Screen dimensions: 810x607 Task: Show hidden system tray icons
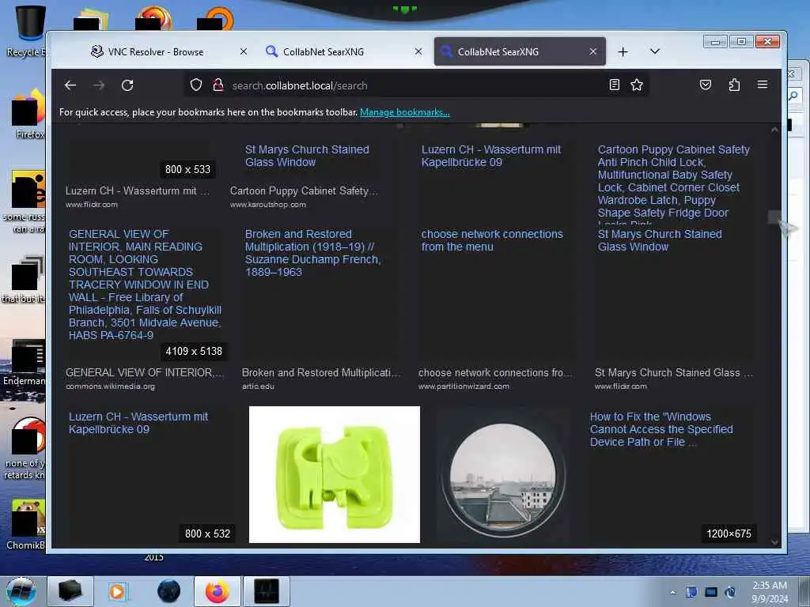(672, 592)
